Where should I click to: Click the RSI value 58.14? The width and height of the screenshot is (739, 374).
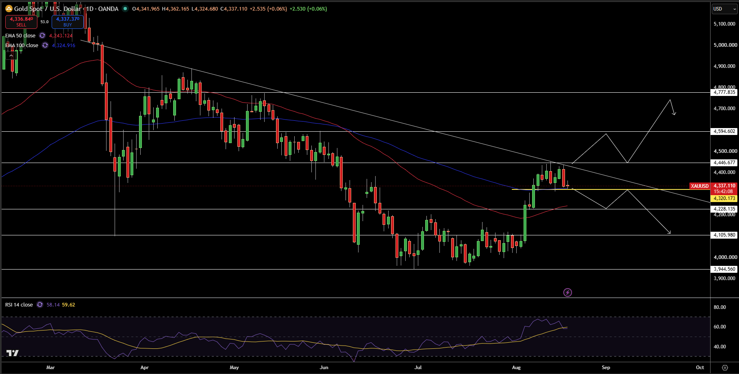tap(53, 305)
